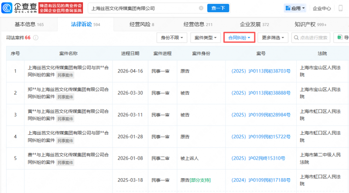Select the 法律诉讼 tab

click(x=86, y=24)
